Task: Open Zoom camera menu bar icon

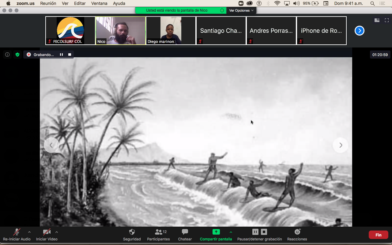Action: (x=241, y=3)
